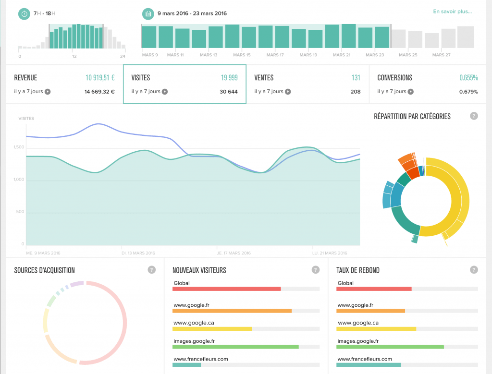Open help icon for Nouveaux visiteurs
This screenshot has height=374, width=492.
click(x=316, y=270)
